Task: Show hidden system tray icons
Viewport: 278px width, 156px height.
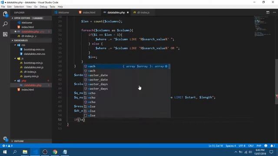Action: (x=235, y=152)
